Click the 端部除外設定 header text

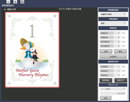(113, 62)
